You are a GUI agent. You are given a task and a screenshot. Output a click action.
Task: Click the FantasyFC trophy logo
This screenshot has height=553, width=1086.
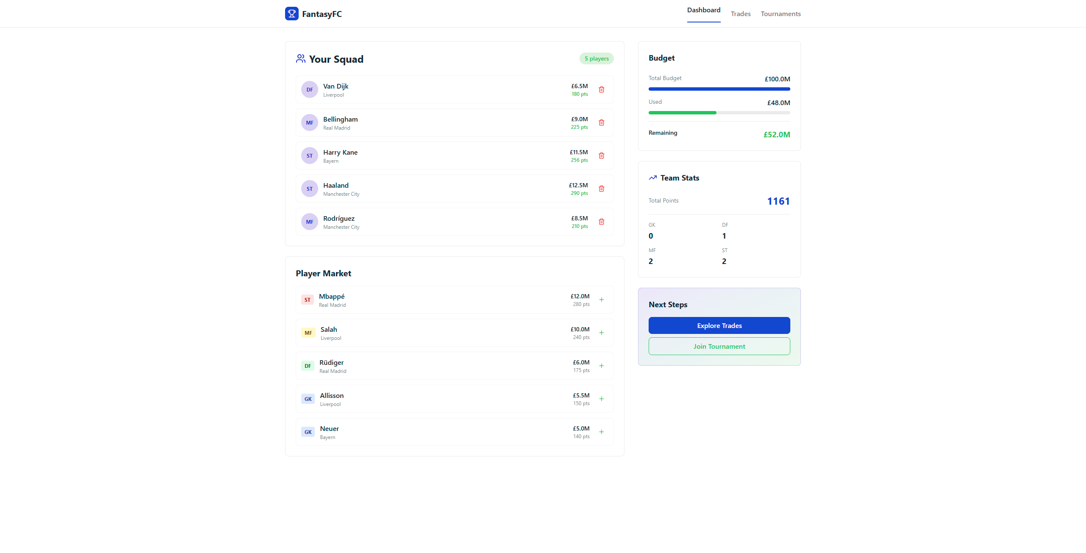pyautogui.click(x=291, y=14)
